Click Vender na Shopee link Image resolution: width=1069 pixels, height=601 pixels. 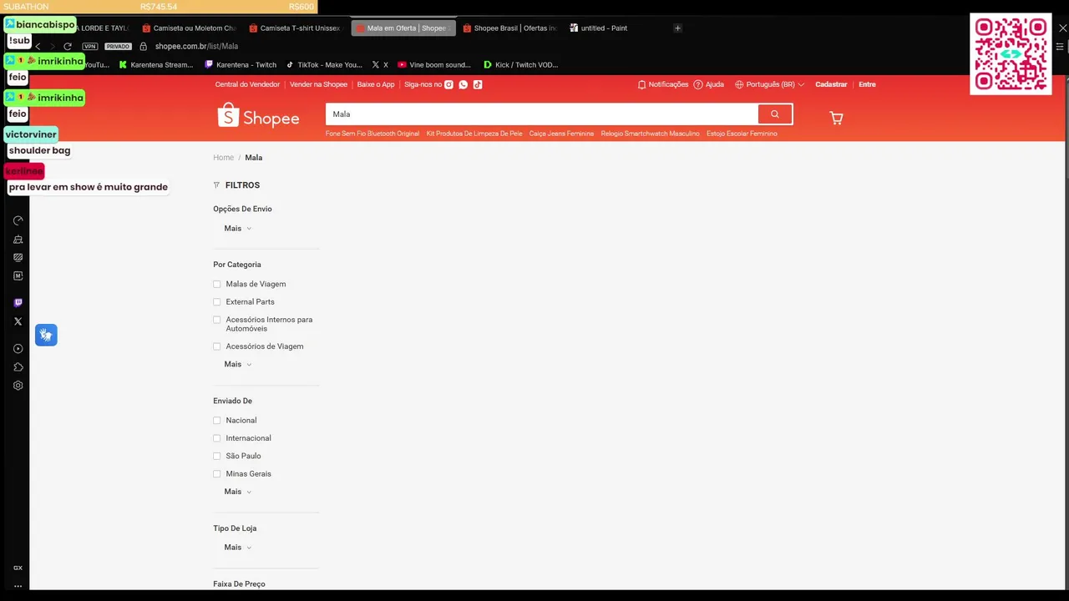point(318,84)
